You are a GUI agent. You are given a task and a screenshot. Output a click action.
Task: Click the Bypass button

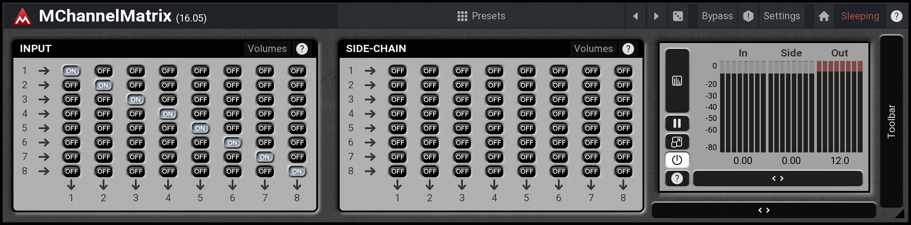coord(717,16)
